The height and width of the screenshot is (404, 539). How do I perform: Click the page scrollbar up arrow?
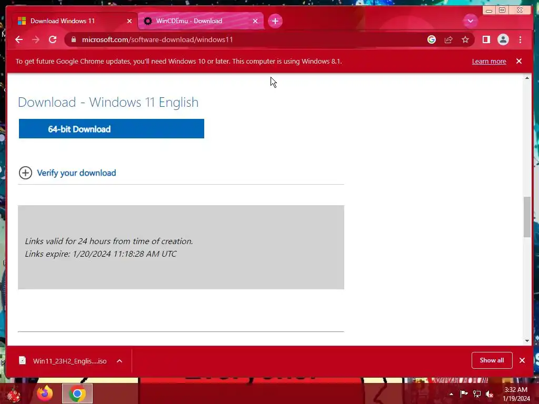click(x=527, y=78)
